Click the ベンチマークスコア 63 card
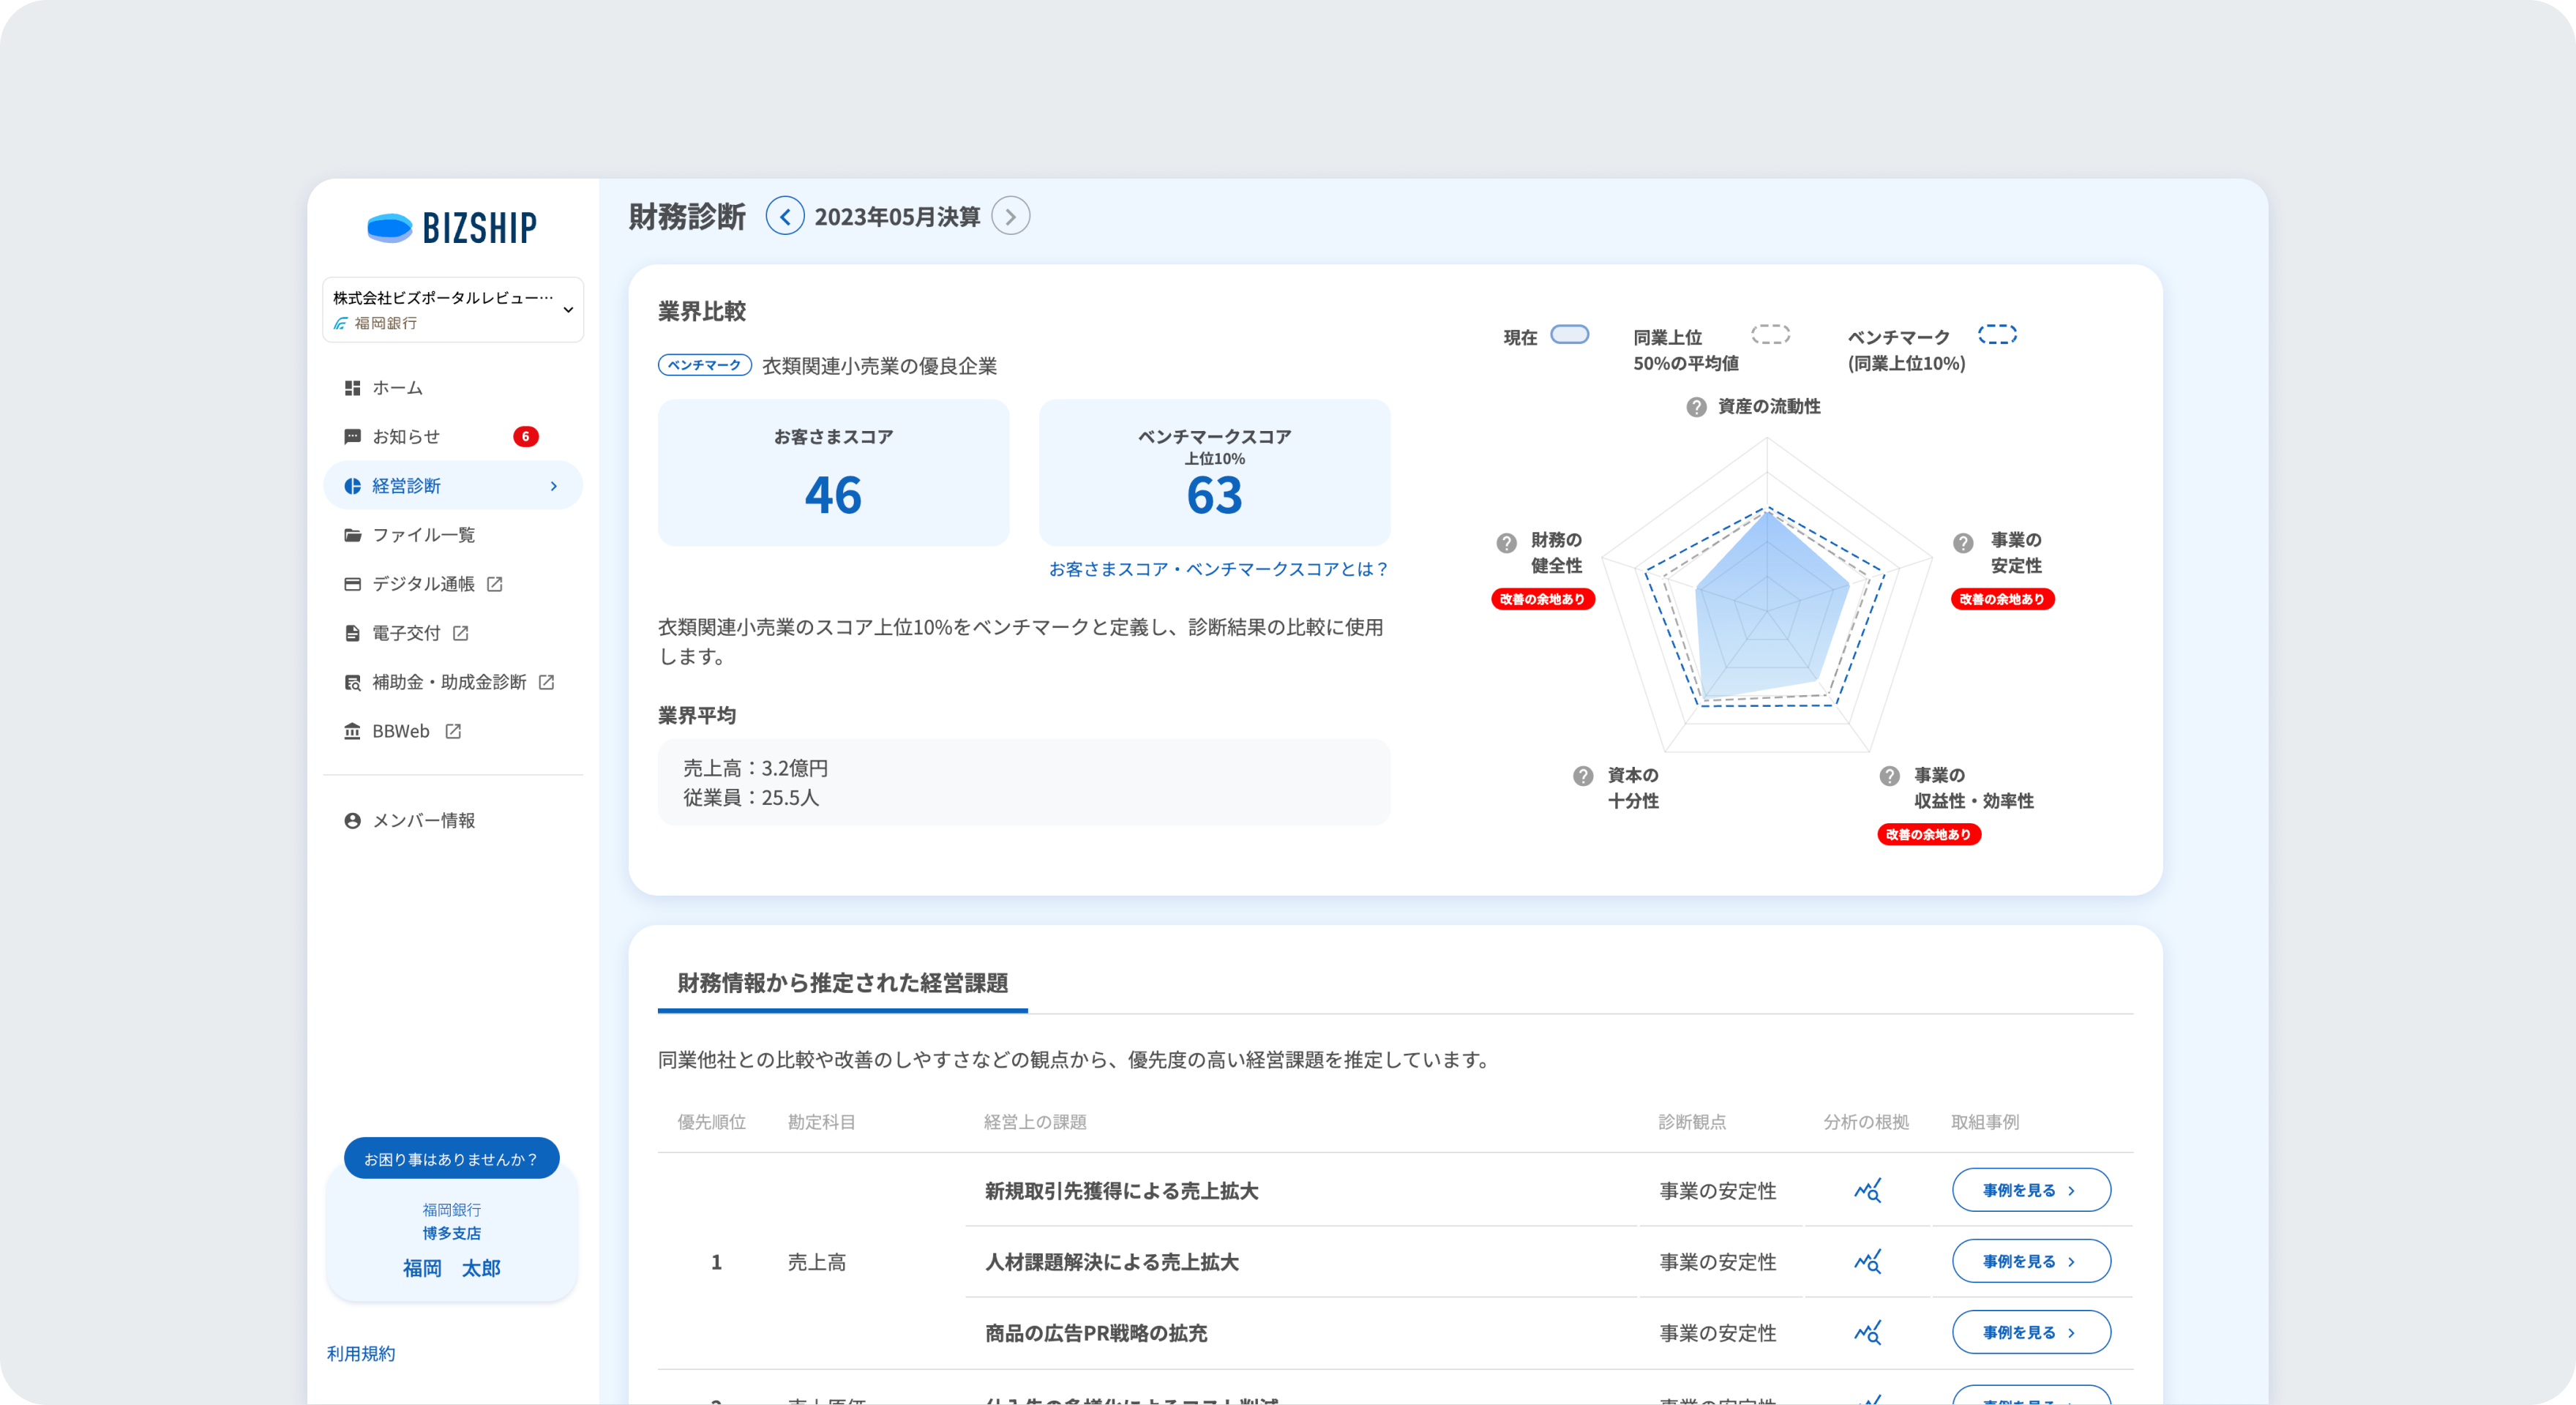The height and width of the screenshot is (1405, 2576). click(1214, 472)
